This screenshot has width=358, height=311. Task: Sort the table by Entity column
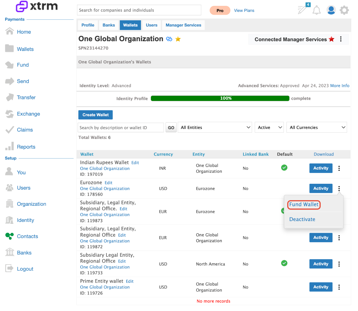tap(199, 154)
